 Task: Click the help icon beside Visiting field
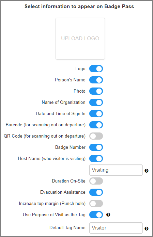(x=146, y=171)
